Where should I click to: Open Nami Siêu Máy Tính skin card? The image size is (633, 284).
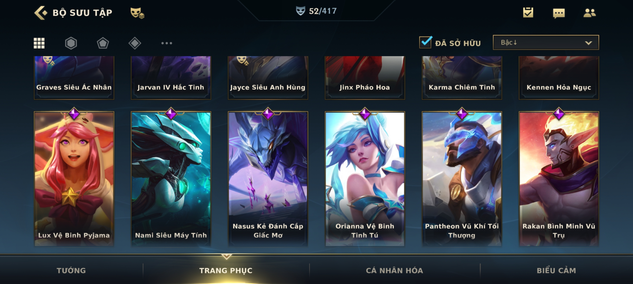click(171, 179)
